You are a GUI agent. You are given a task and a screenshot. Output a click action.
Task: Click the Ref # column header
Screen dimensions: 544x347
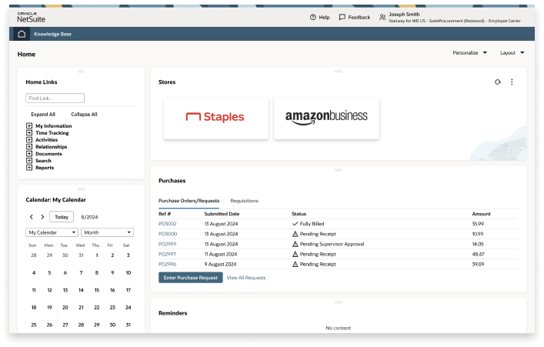tap(165, 214)
